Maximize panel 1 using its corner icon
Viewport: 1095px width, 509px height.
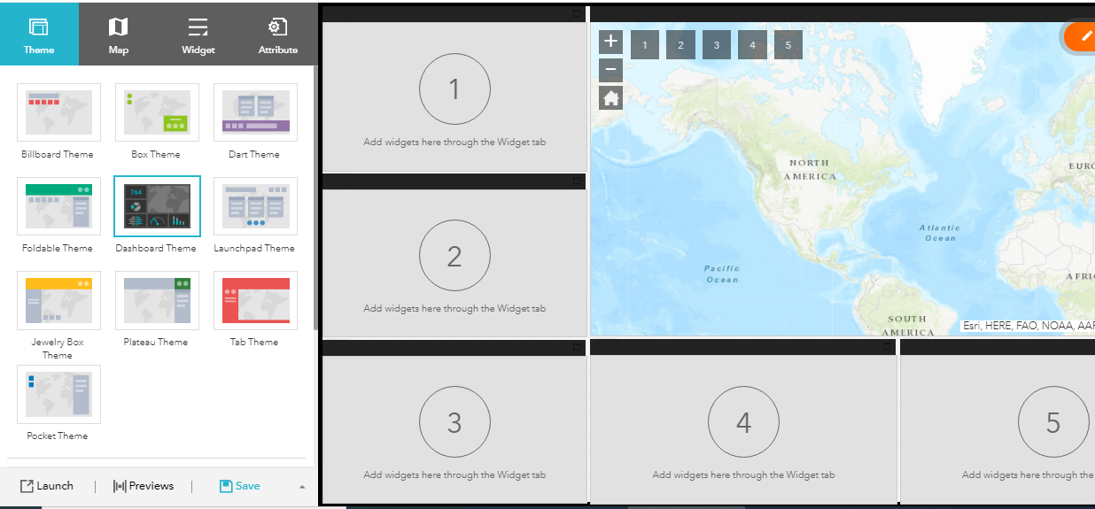coord(577,13)
